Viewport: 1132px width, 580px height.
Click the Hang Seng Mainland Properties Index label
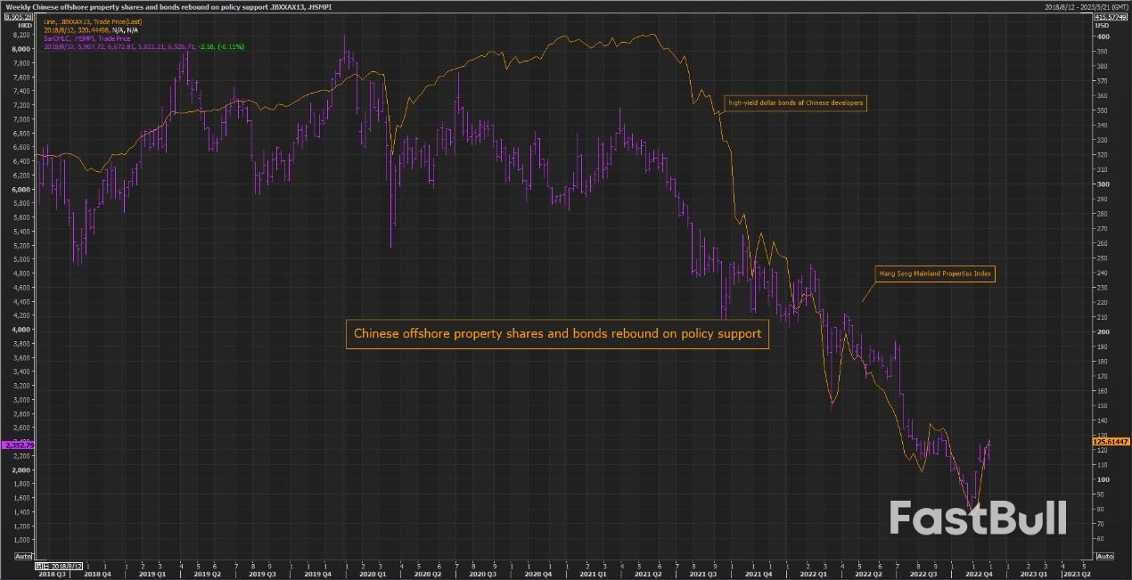[x=935, y=274]
